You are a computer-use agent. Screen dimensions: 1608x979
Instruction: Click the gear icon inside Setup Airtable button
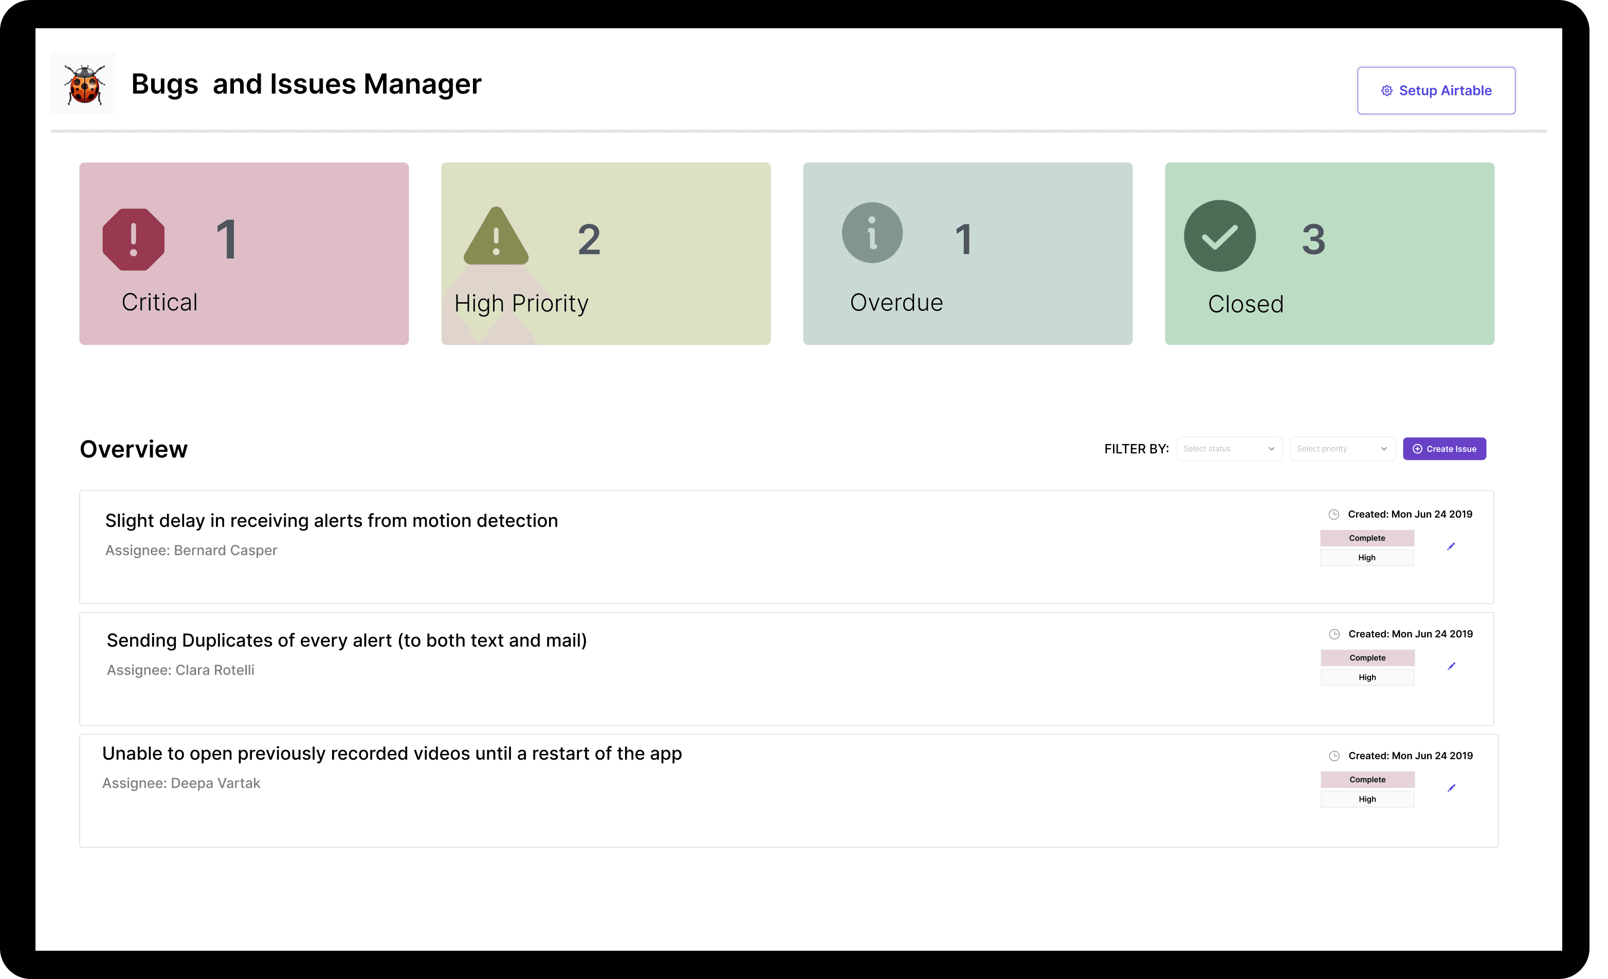(x=1387, y=90)
